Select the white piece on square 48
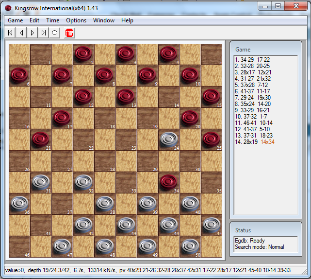Screen dimensions: 311x279 (105, 246)
